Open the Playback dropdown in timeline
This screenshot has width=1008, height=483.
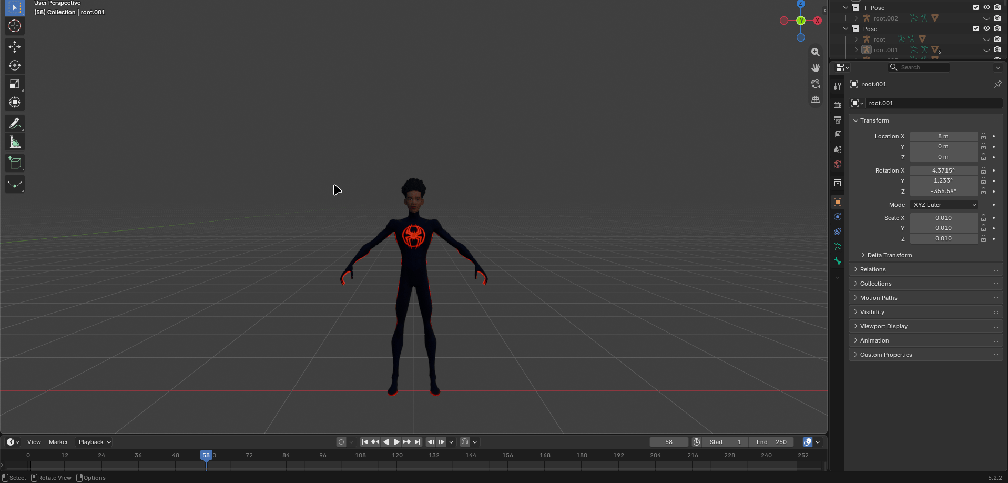(95, 442)
